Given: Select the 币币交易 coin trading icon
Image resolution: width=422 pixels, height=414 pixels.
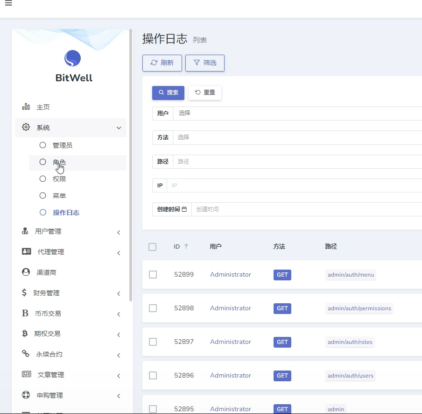Looking at the screenshot, I should pos(26,313).
